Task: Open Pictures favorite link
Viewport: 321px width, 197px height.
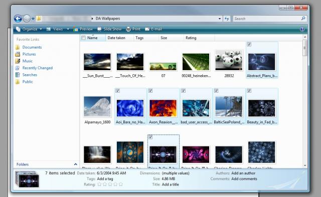Action: (x=29, y=54)
